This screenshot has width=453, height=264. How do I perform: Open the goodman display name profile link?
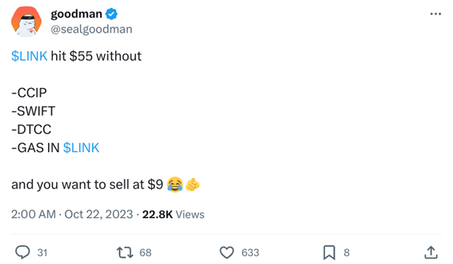click(76, 14)
